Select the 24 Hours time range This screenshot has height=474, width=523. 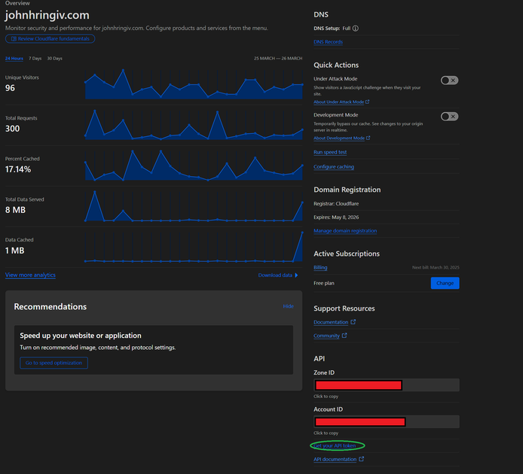tap(14, 58)
